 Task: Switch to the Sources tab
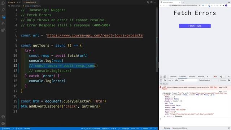click(192, 77)
